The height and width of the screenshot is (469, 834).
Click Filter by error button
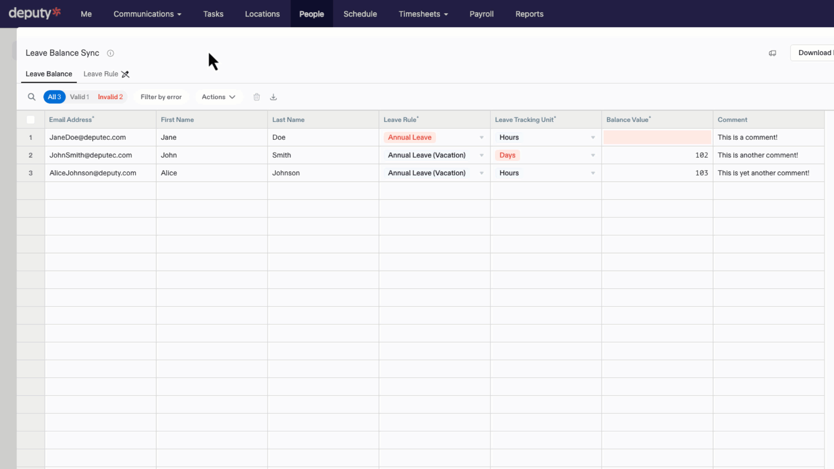pyautogui.click(x=161, y=97)
